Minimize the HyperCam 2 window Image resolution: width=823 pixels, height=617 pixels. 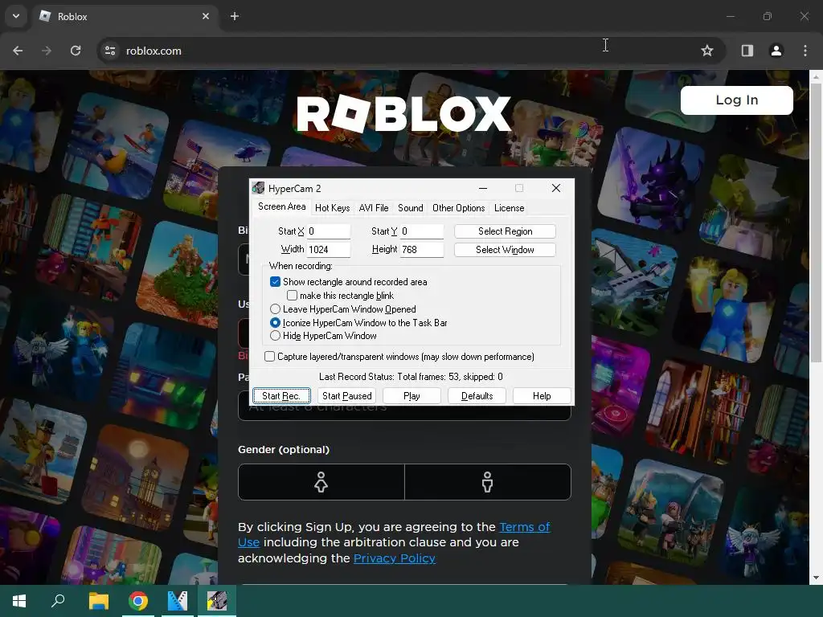(483, 188)
